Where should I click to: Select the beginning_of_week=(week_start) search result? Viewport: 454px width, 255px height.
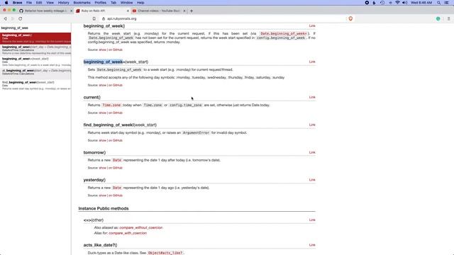(35, 62)
